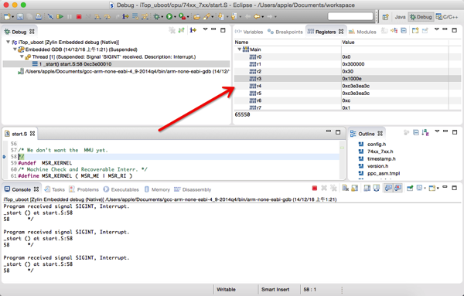Click the Skip All Breakpoints icon
Viewport: 464px width, 296px height.
point(50,17)
